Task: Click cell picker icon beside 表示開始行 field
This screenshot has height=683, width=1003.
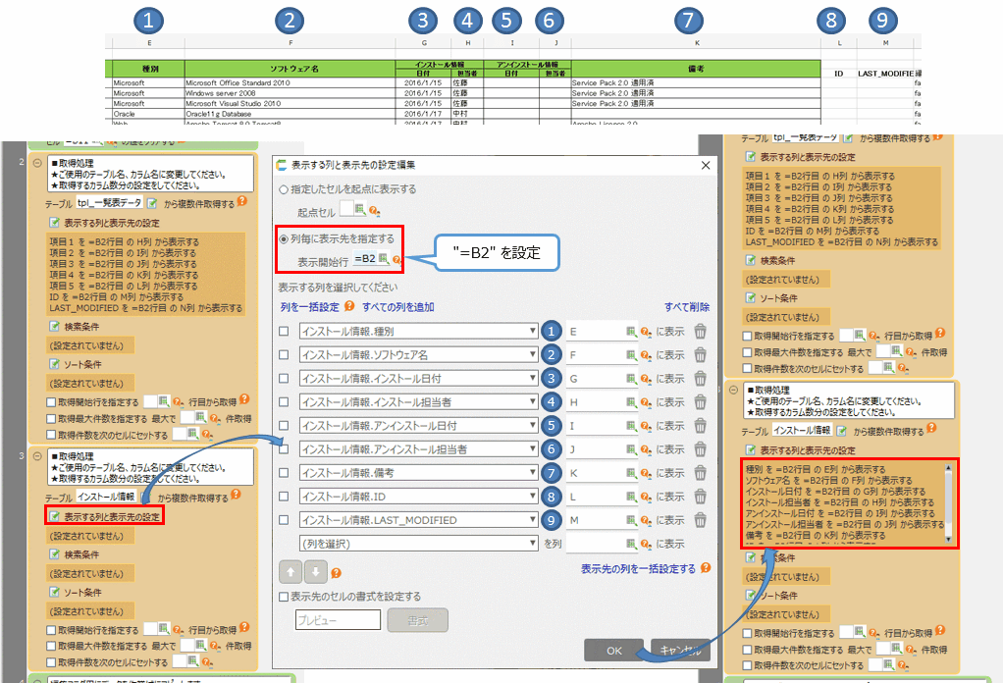Action: [384, 259]
